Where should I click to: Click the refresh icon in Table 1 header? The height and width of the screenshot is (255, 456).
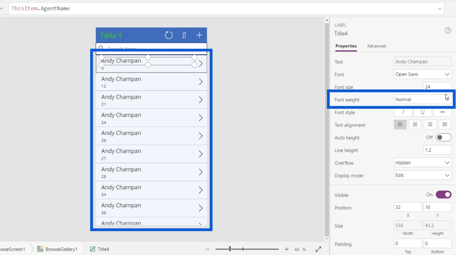tap(169, 35)
